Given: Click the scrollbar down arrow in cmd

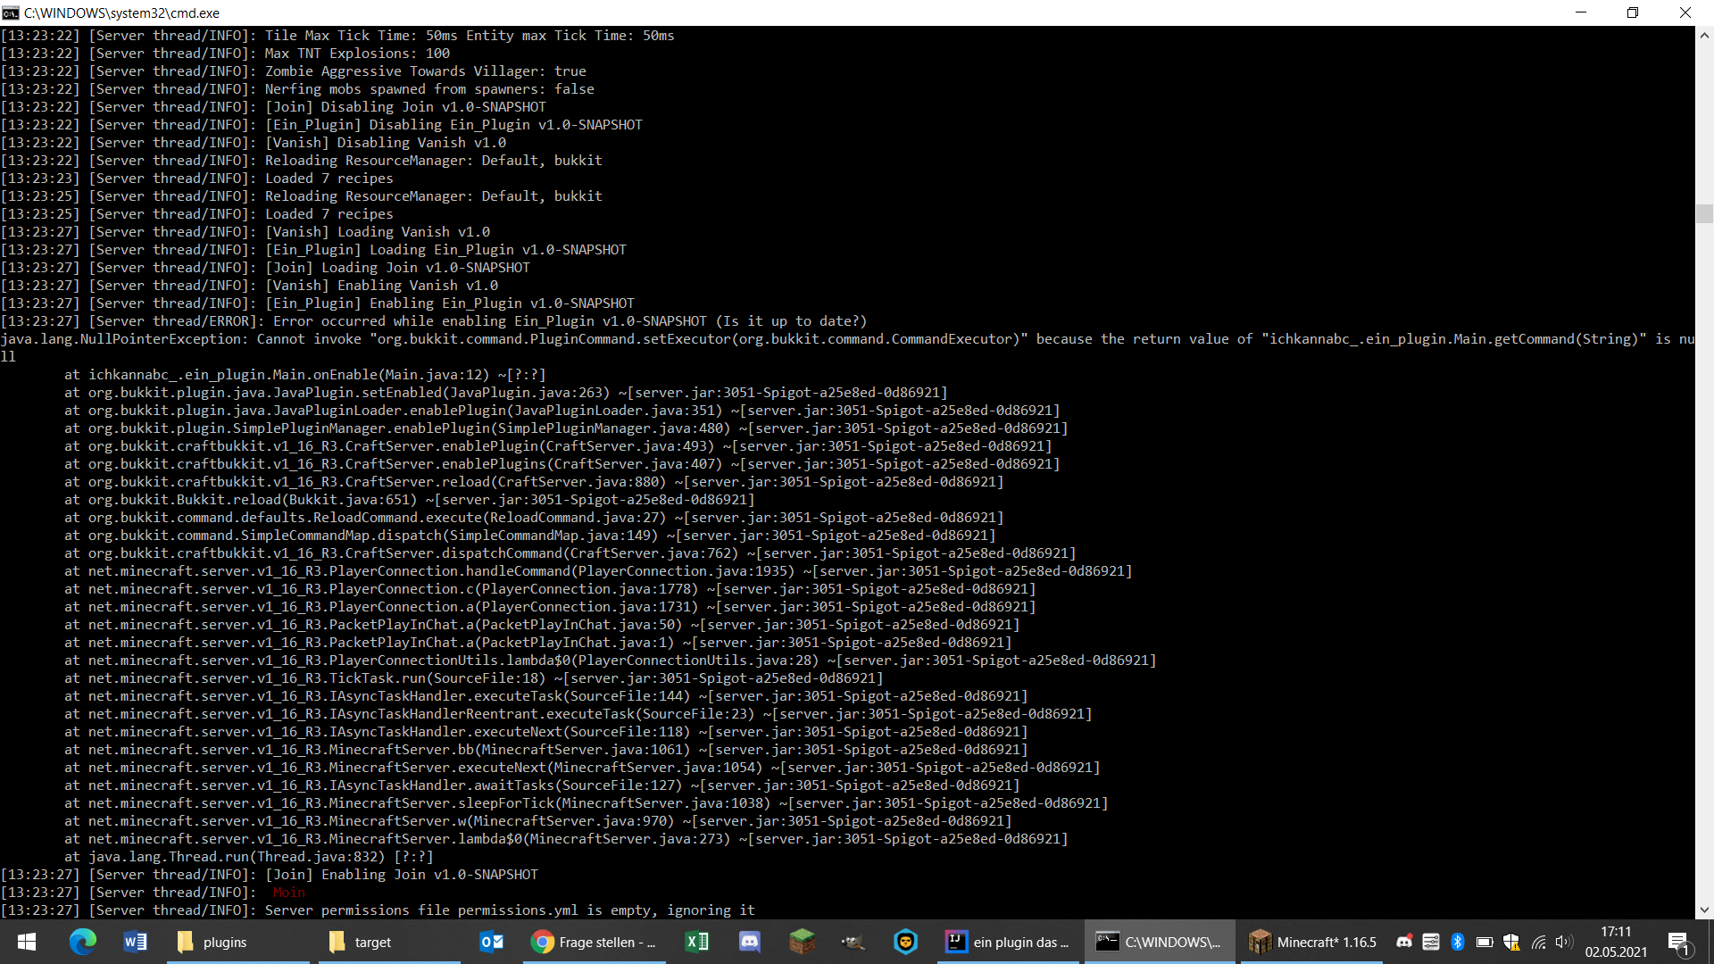Looking at the screenshot, I should (x=1704, y=910).
